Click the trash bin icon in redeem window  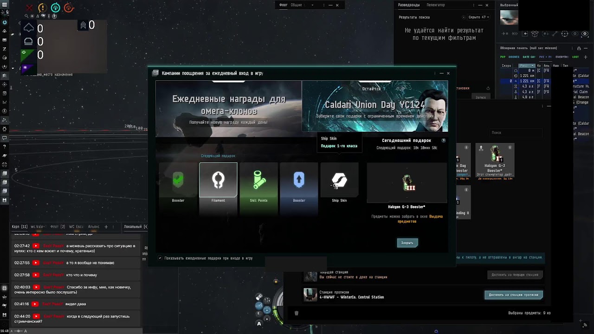297,313
